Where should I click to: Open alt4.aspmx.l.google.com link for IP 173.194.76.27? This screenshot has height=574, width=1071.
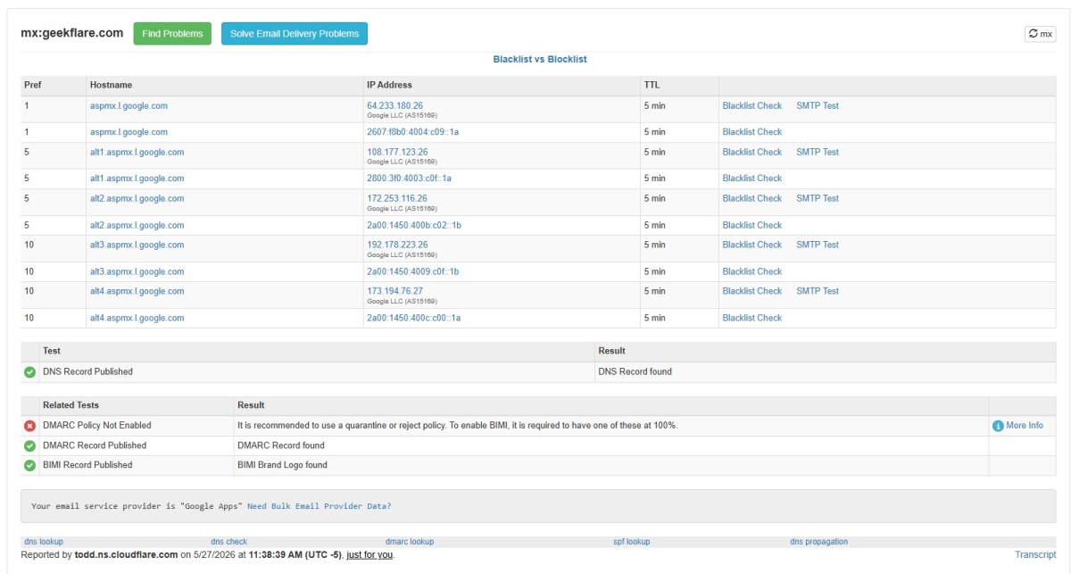pos(137,292)
